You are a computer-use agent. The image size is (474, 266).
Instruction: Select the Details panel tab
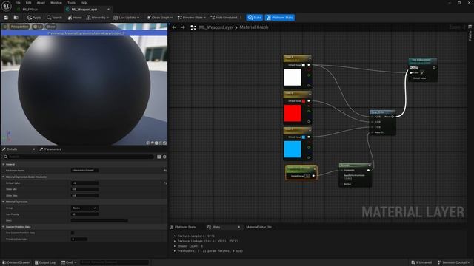(x=12, y=149)
